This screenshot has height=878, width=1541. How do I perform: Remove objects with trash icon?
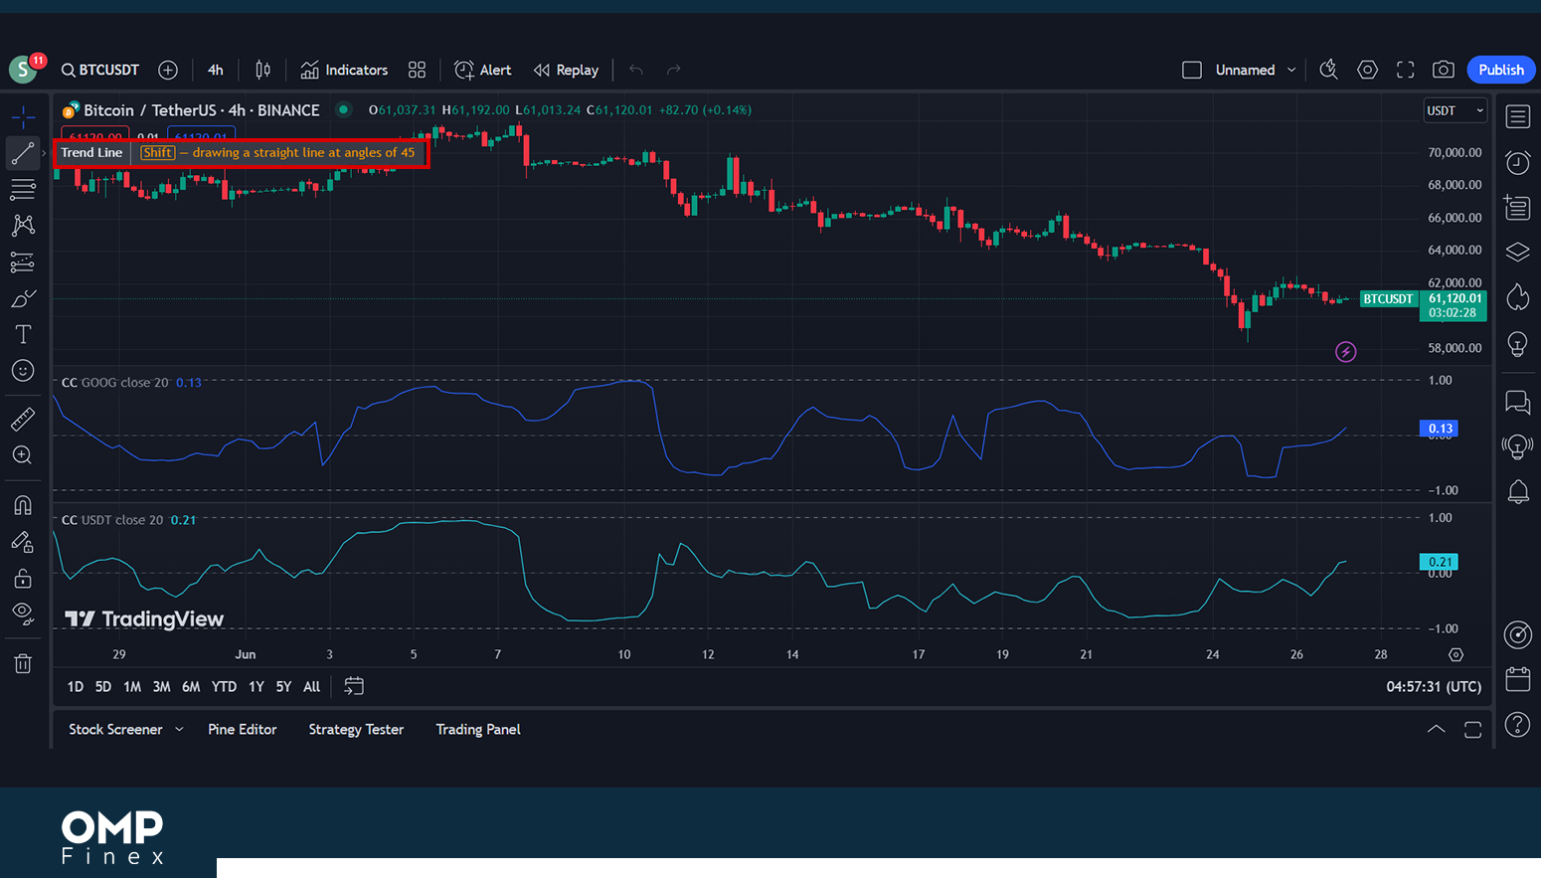pyautogui.click(x=23, y=663)
